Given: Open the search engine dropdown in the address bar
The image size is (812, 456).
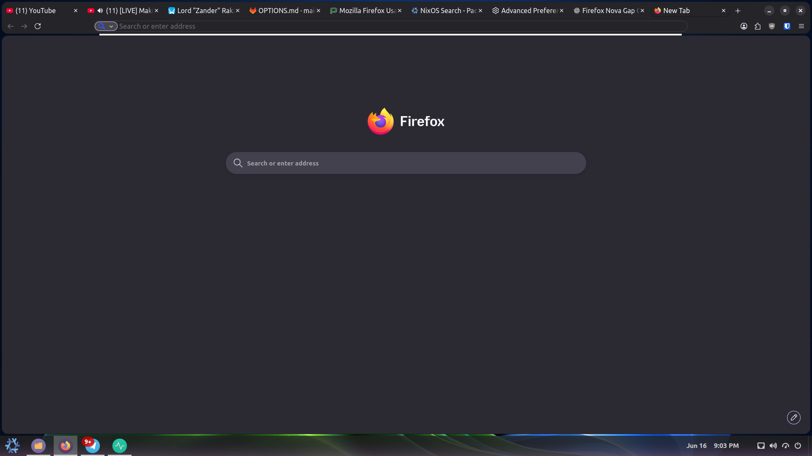Looking at the screenshot, I should 106,26.
